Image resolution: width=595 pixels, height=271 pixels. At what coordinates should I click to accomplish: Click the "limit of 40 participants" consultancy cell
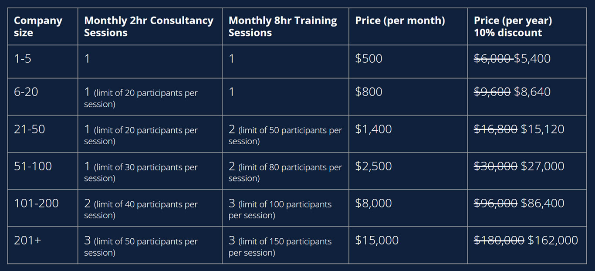coord(141,209)
